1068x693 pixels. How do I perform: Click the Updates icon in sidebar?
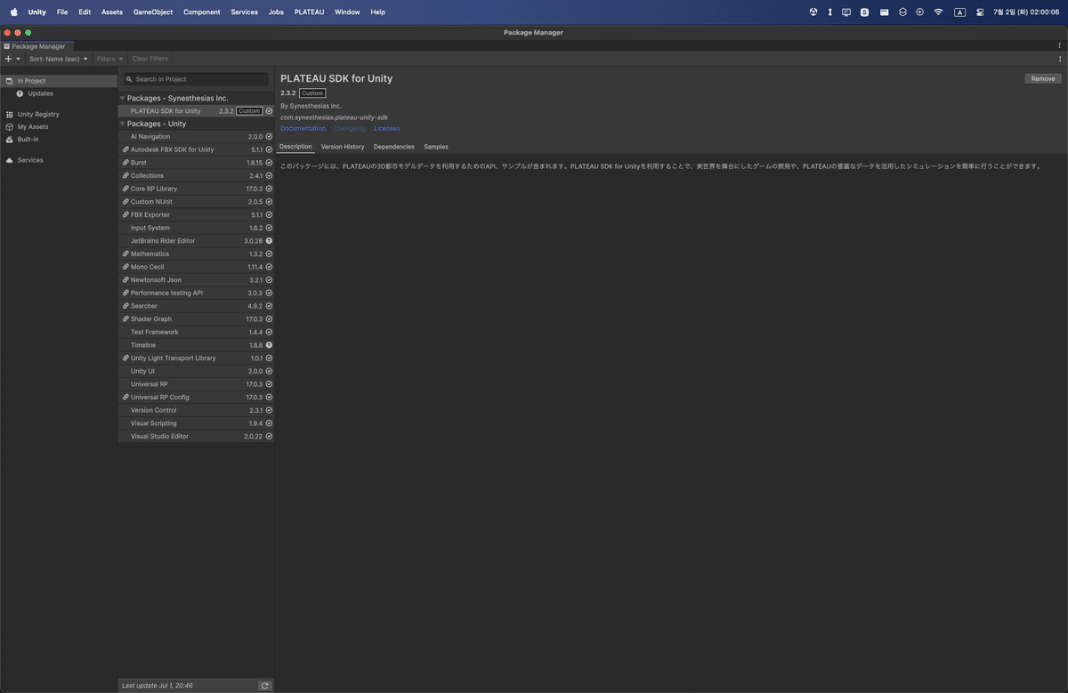pos(18,93)
